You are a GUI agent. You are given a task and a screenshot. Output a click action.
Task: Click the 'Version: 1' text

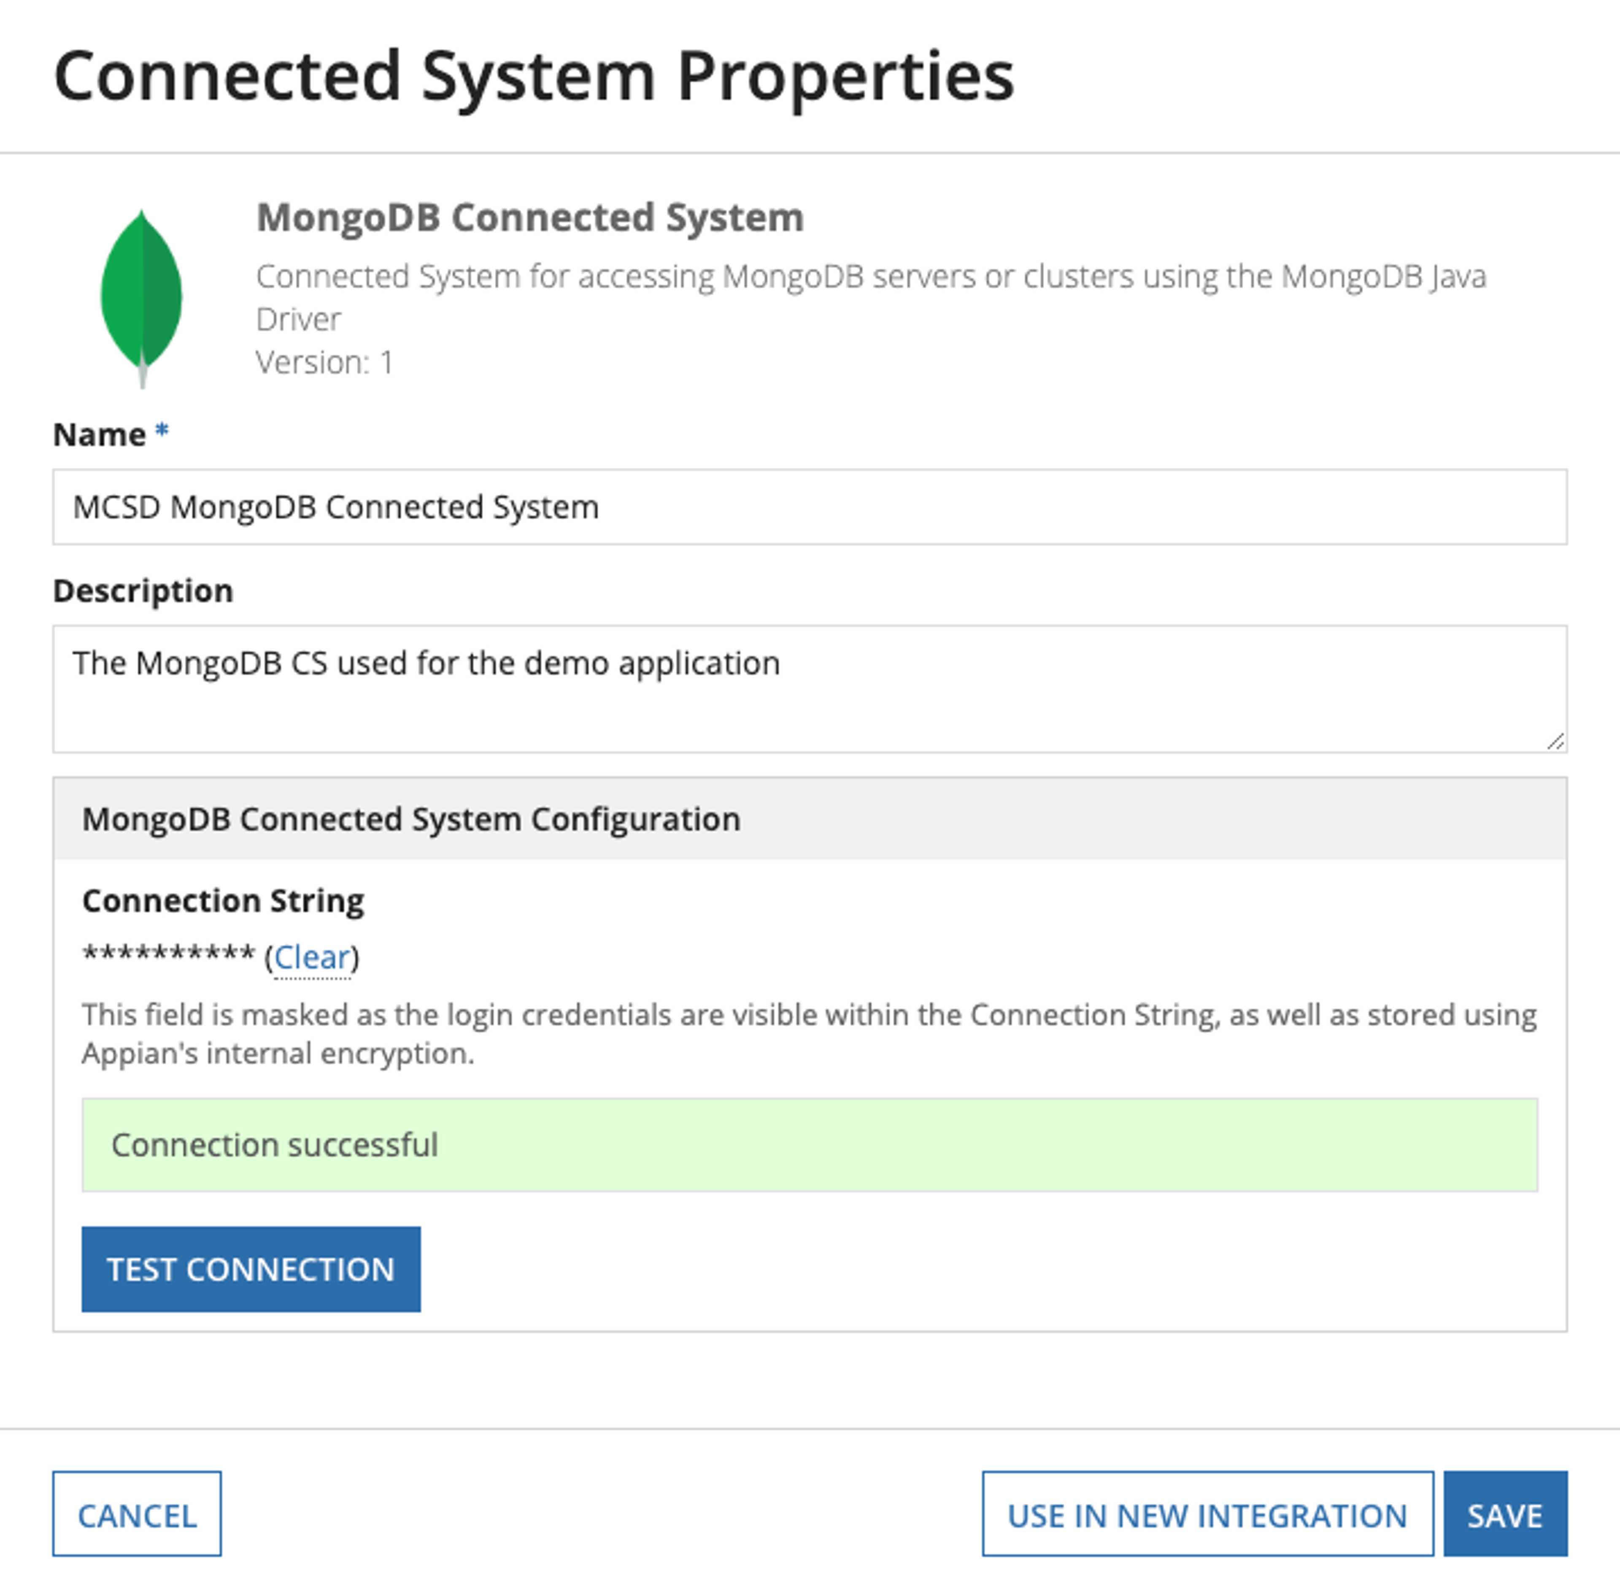click(x=324, y=363)
